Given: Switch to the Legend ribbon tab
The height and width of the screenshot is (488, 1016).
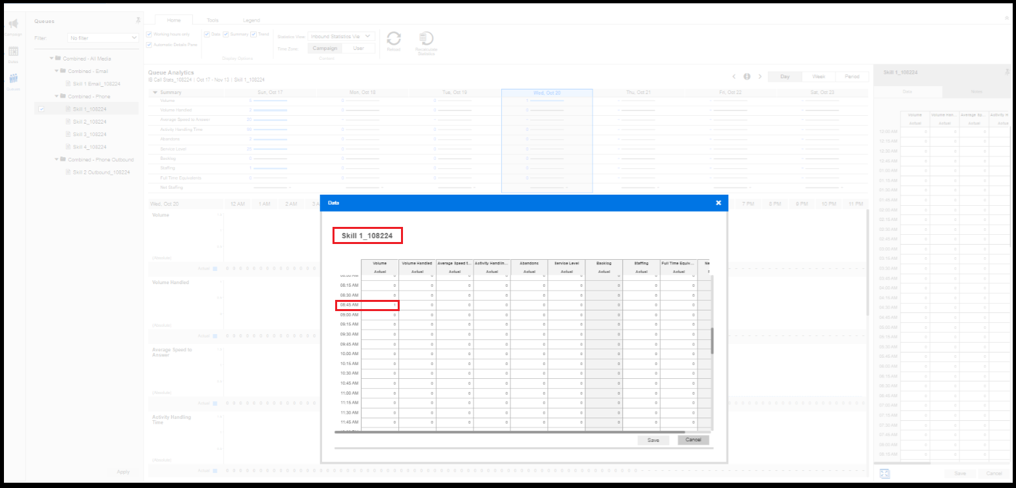Looking at the screenshot, I should [x=252, y=20].
